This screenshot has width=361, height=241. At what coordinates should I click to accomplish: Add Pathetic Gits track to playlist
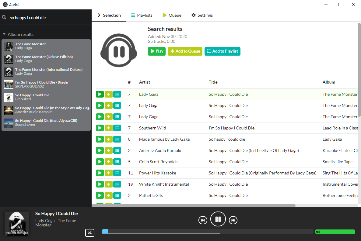pos(117,196)
